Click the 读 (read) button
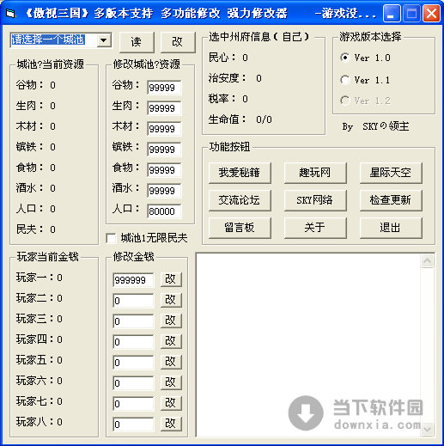Viewport: 444px width, 446px height. click(137, 42)
